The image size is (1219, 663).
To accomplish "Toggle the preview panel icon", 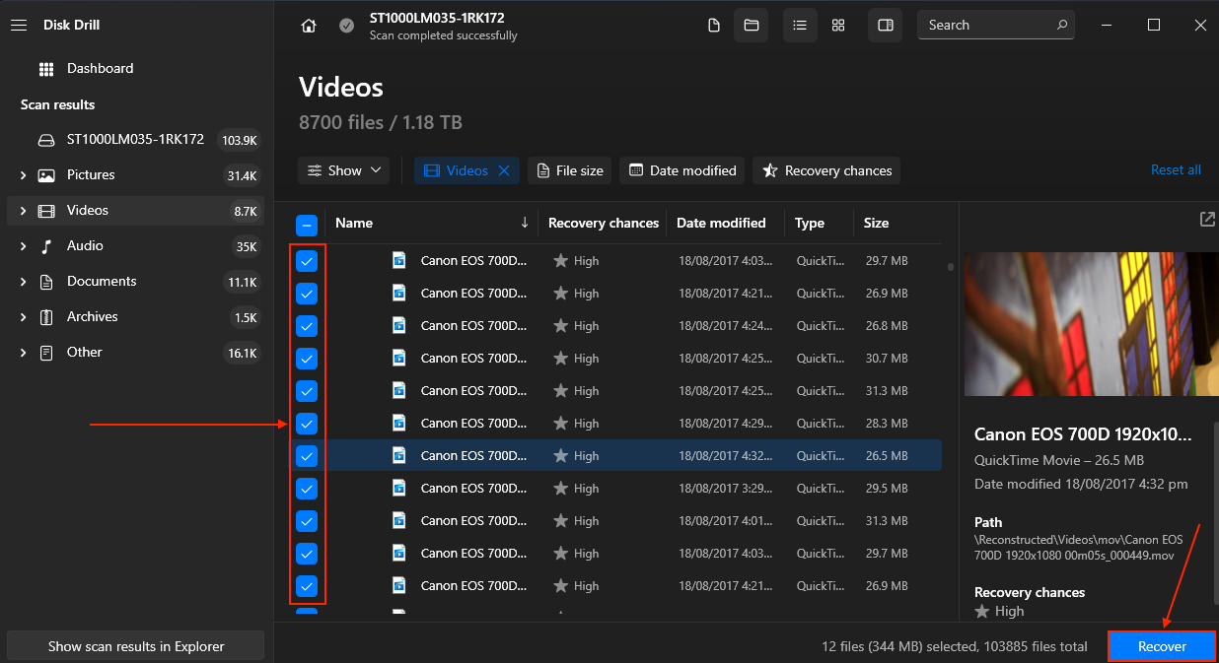I will [886, 26].
